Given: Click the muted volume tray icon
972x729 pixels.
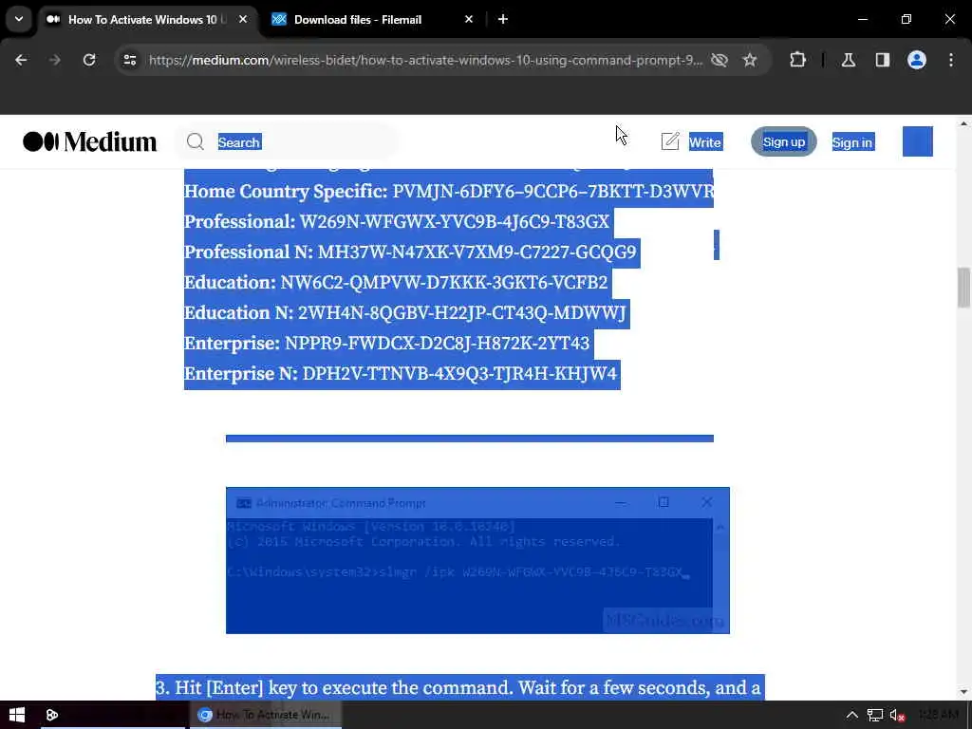Looking at the screenshot, I should click(x=897, y=716).
